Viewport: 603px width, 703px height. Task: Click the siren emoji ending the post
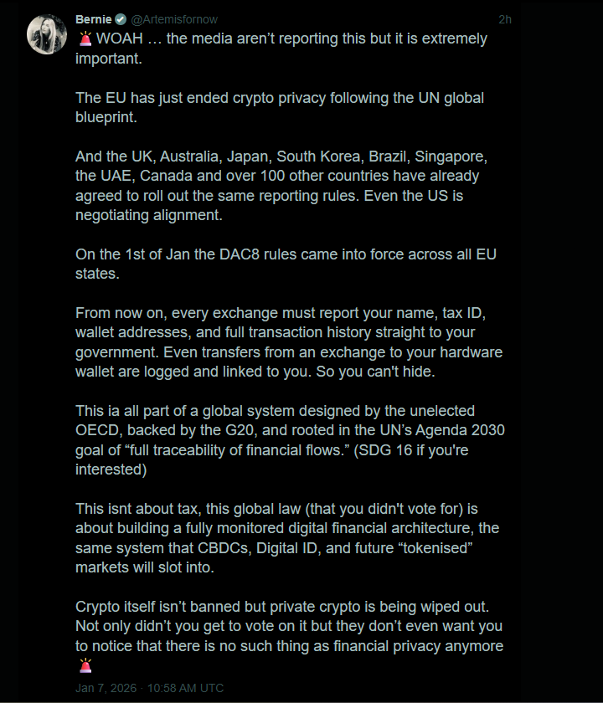point(85,665)
